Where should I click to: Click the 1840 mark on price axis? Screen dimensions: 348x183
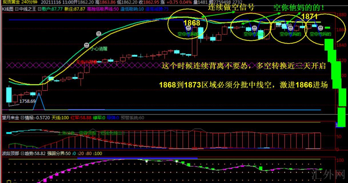point(341,45)
